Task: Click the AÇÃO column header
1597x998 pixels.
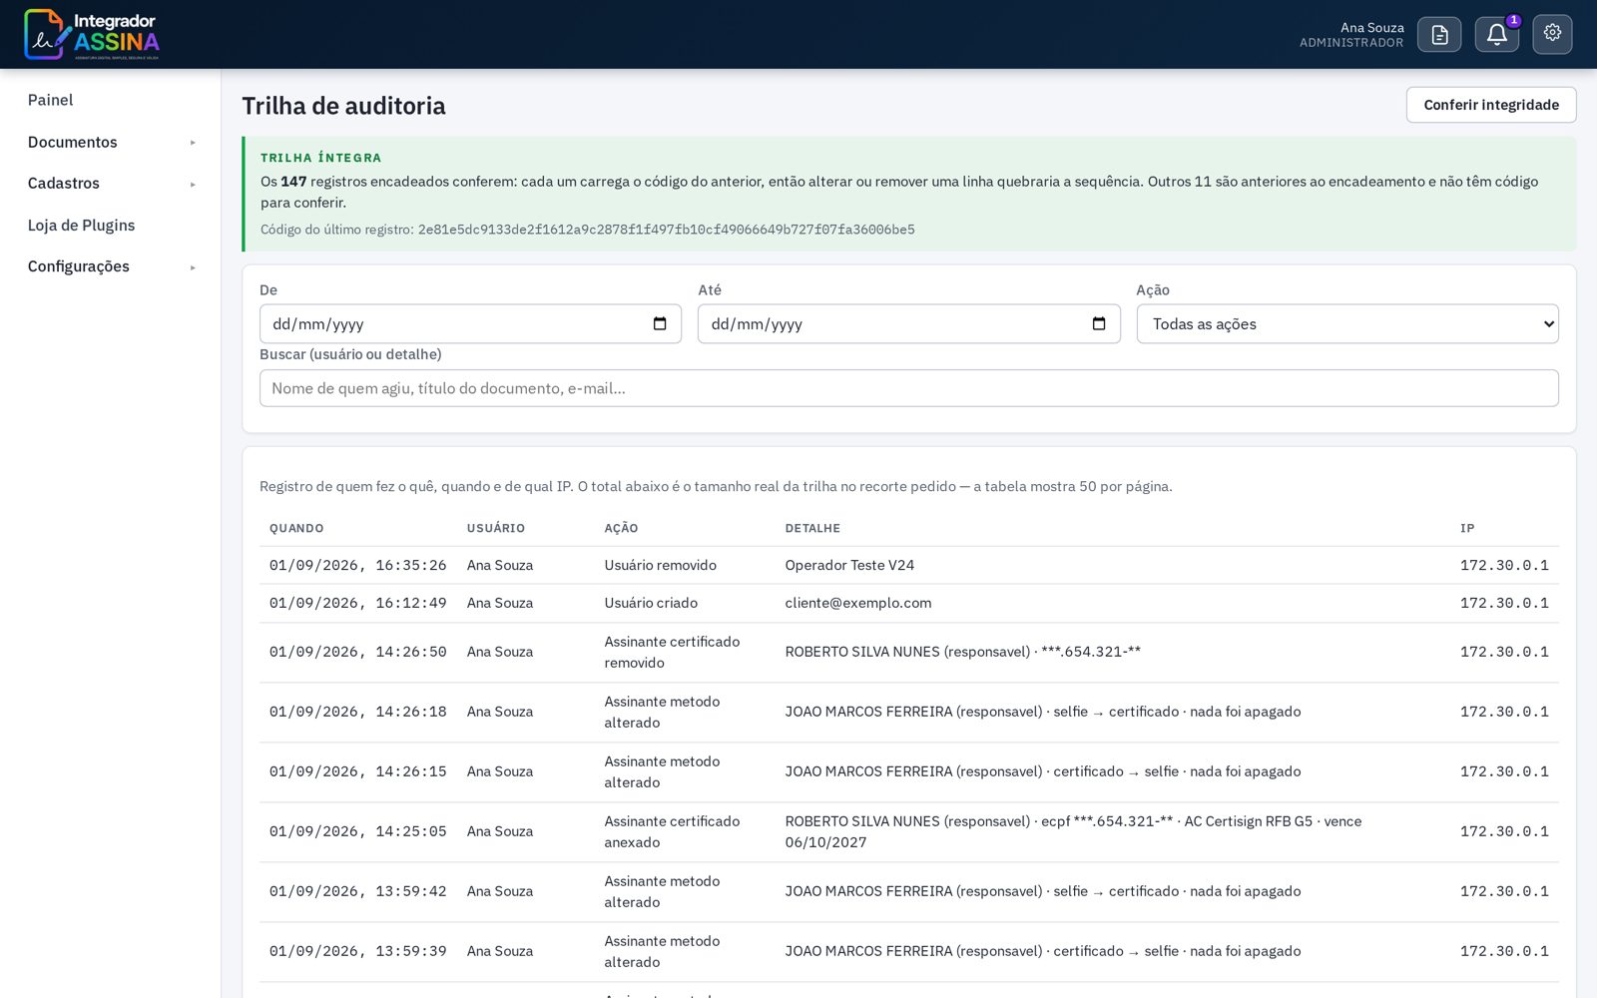Action: click(621, 528)
